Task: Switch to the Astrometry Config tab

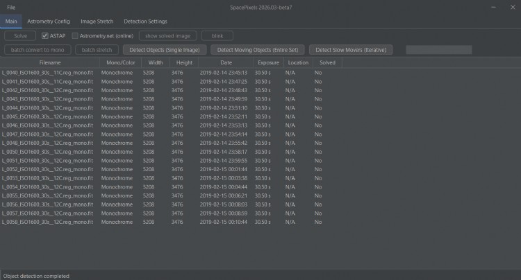Action: 49,21
